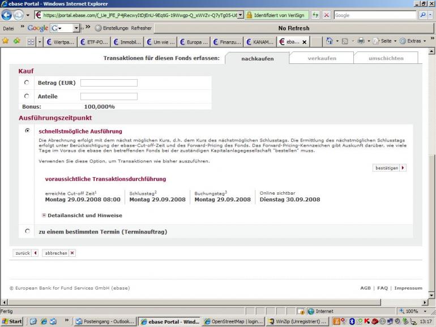Select the verkaufen tab
Viewport: 436px width, 327px height.
[x=322, y=58]
